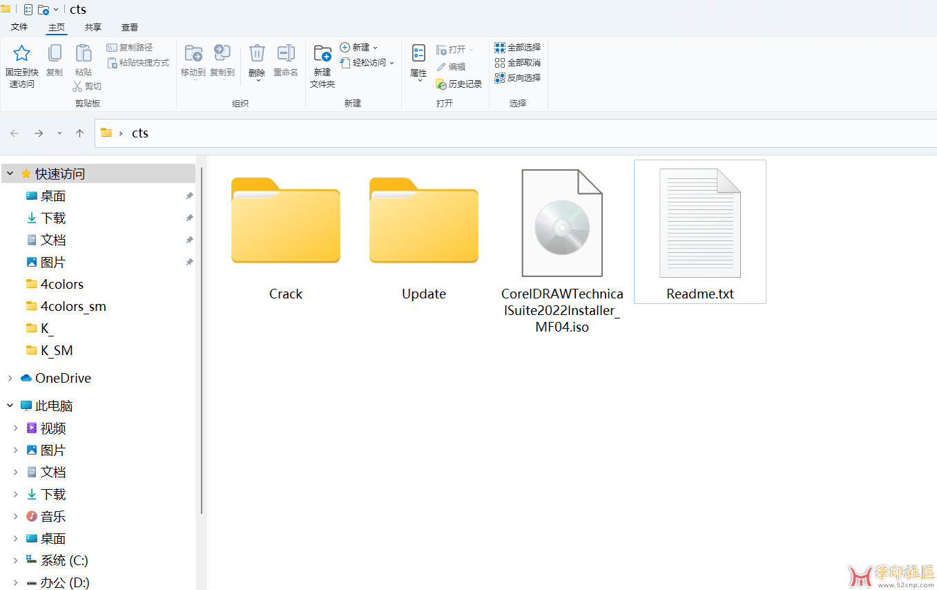This screenshot has width=937, height=590.
Task: Click Select All (全部选择)
Action: pos(518,48)
